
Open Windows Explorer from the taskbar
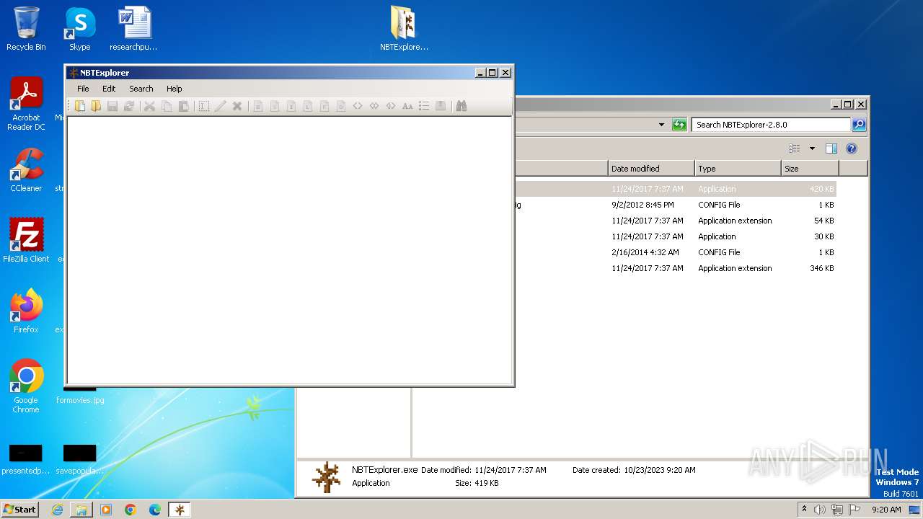[x=81, y=510]
